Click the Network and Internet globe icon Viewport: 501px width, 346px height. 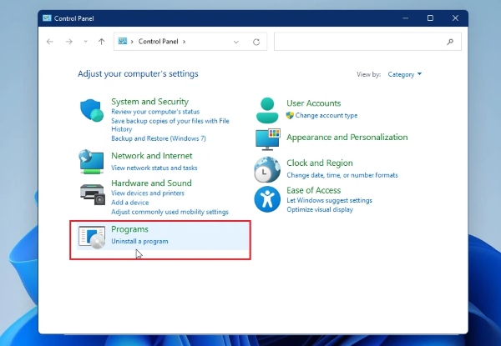(91, 161)
